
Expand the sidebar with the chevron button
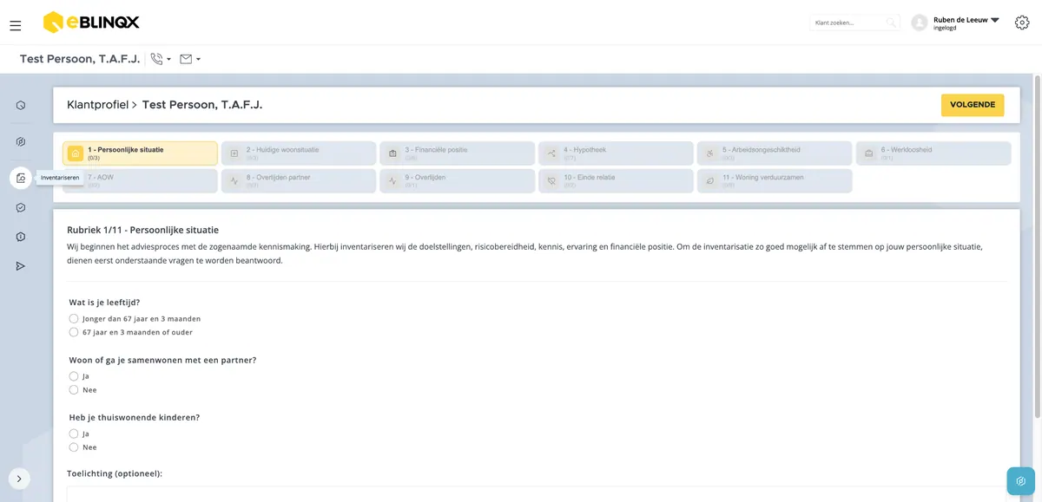[19, 479]
